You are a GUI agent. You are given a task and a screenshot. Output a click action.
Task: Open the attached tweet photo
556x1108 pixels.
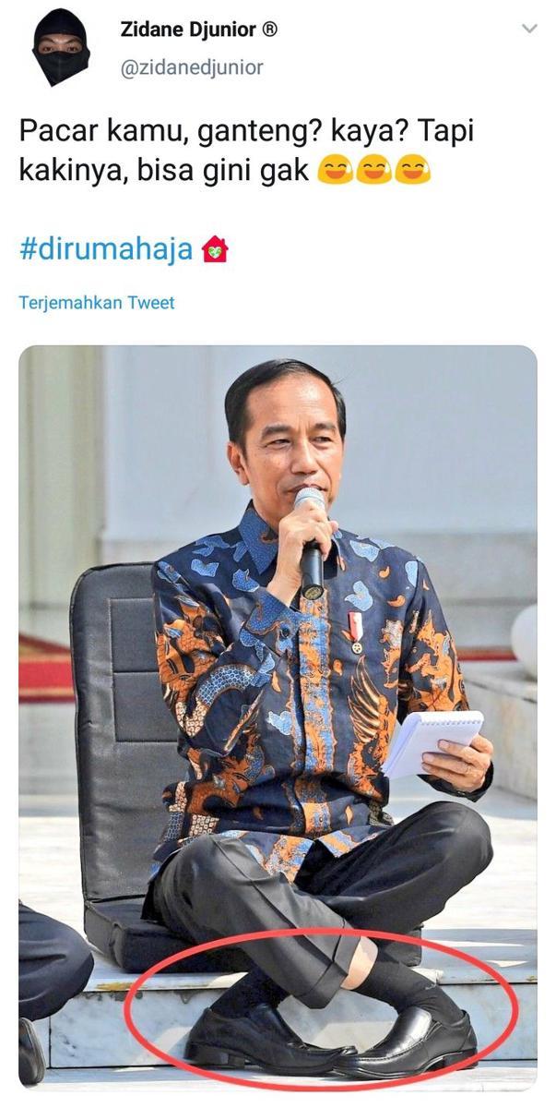coord(278,717)
